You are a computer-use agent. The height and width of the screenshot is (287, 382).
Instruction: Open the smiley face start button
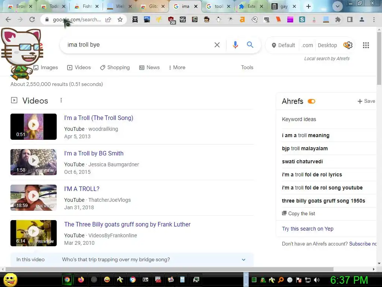click(10, 280)
